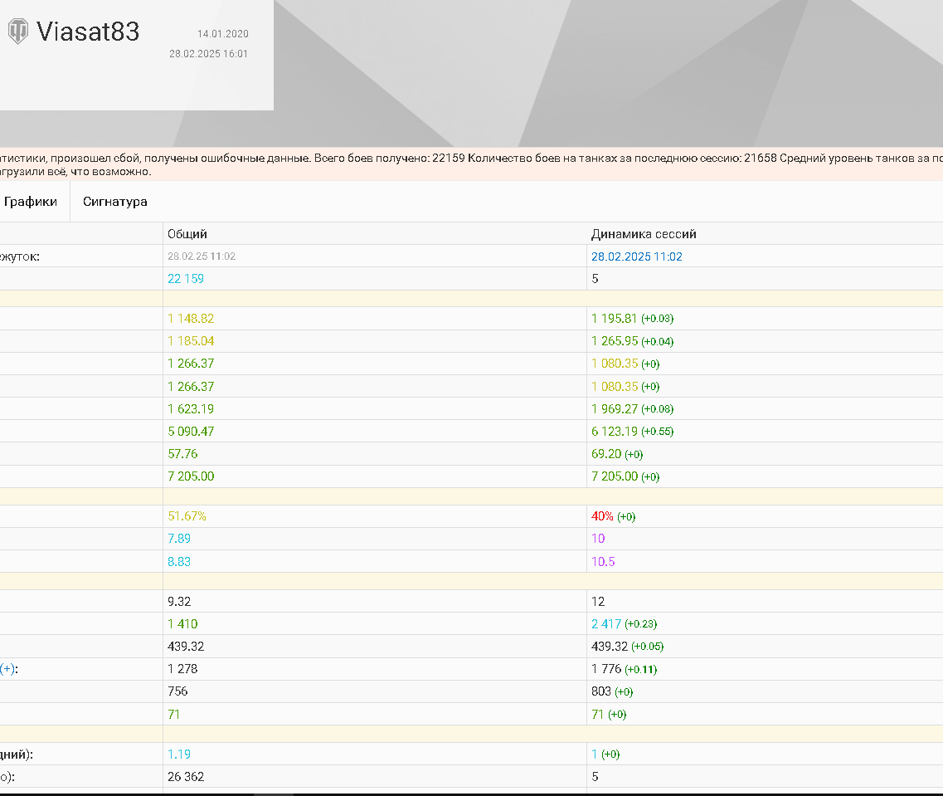Click the 2 417 session damage value
Viewport: 943px width, 796px height.
point(606,624)
